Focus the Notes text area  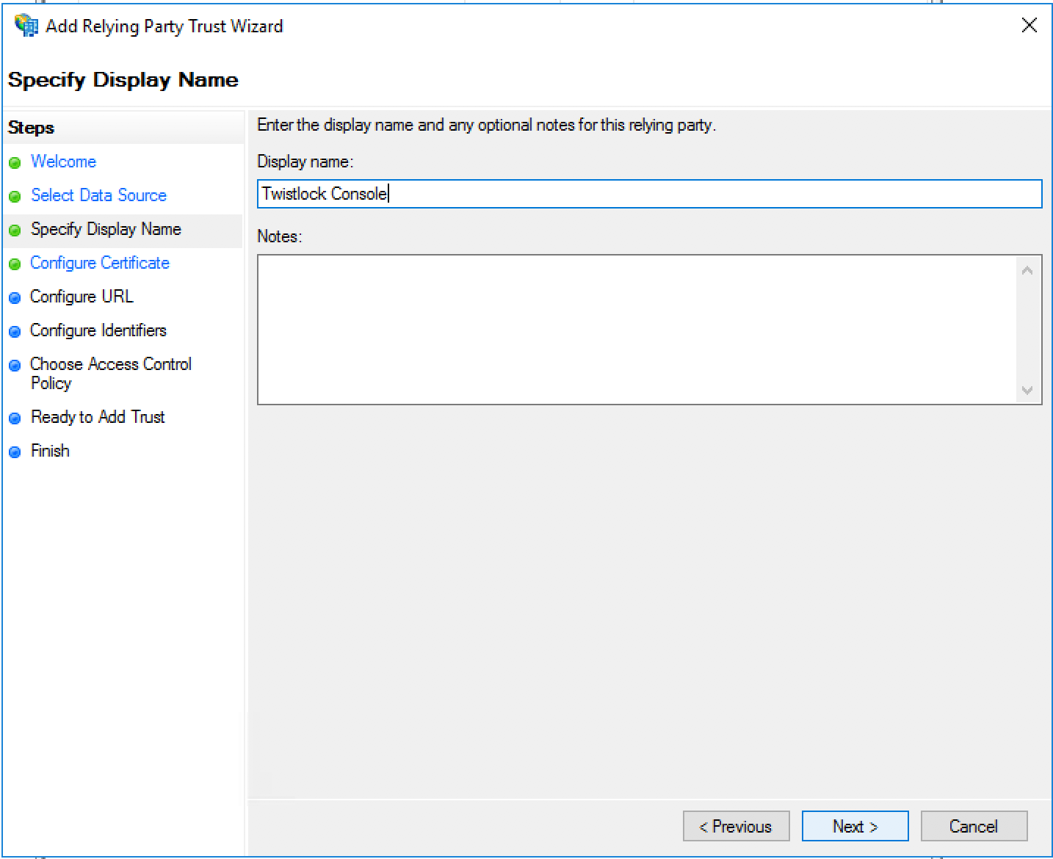[x=637, y=330]
